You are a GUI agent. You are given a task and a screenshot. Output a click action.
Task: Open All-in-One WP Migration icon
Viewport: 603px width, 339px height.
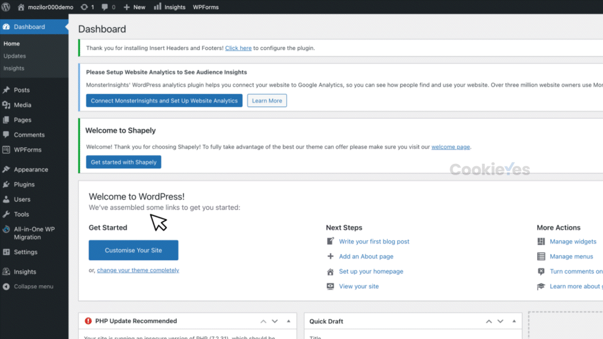6,229
